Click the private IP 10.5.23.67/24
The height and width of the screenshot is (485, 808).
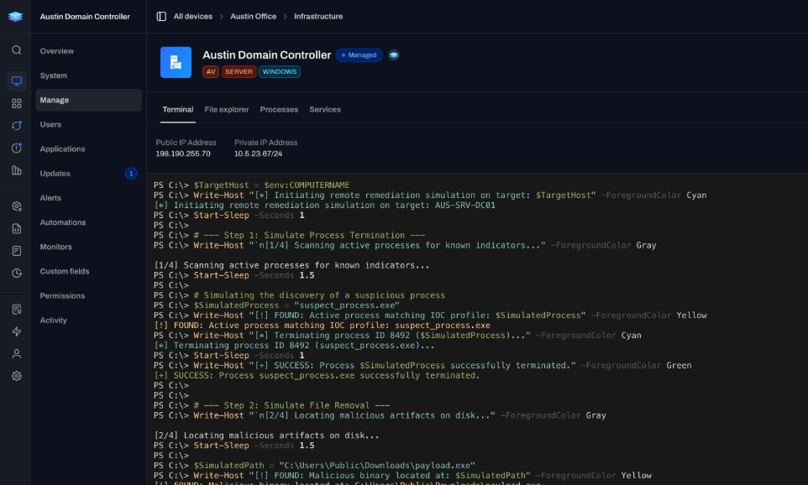pyautogui.click(x=258, y=154)
